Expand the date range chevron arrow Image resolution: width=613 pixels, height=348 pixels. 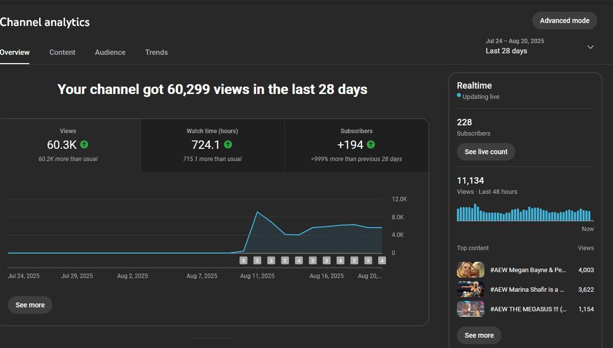pos(590,47)
